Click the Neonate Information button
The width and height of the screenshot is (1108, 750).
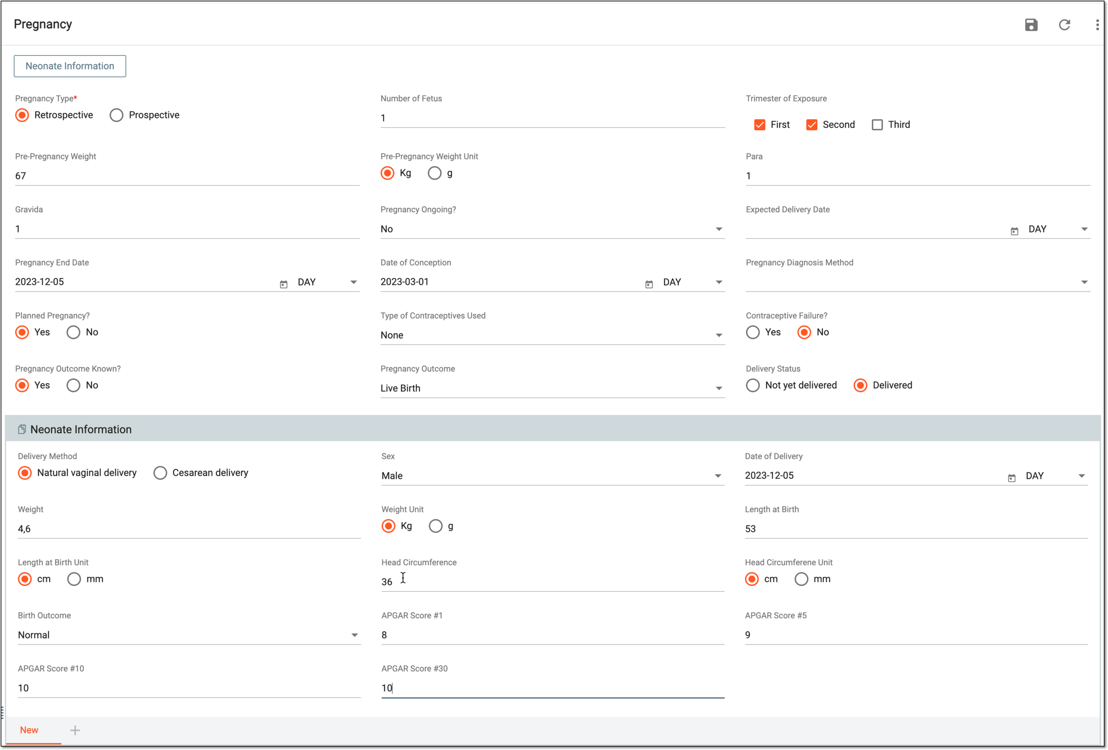[x=70, y=66]
